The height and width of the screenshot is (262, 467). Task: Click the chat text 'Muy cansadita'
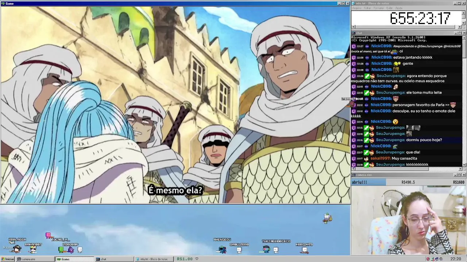tap(404, 159)
